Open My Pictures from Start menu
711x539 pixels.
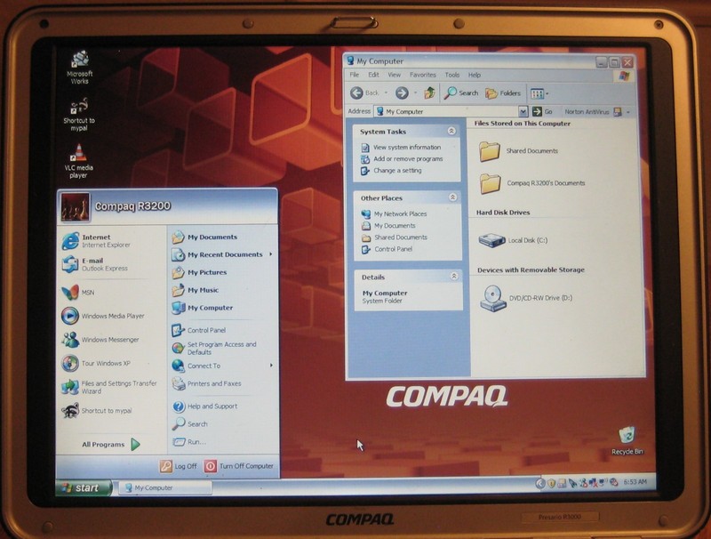click(199, 272)
